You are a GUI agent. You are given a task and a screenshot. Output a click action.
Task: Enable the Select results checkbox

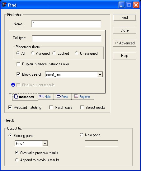click(x=82, y=108)
